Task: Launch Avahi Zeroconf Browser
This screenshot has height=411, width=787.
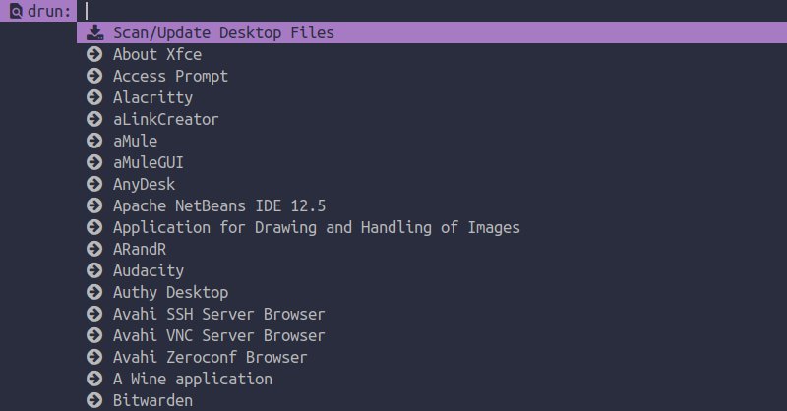Action: [x=432, y=357]
